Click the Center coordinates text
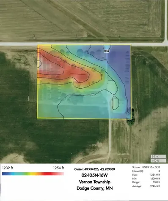 pos(94,169)
